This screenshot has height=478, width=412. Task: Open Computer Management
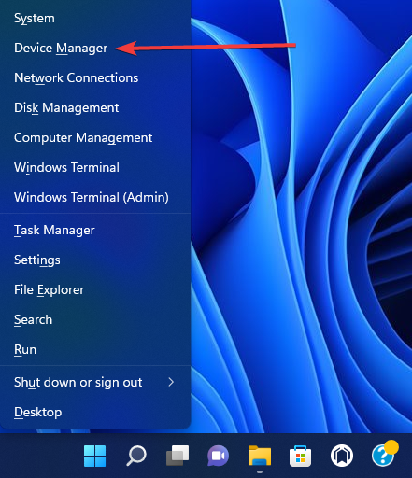click(95, 137)
